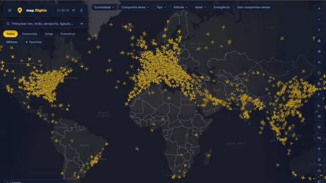This screenshot has width=326, height=183.
Task: Click the mountain terrain icon
Action: (x=319, y=171)
